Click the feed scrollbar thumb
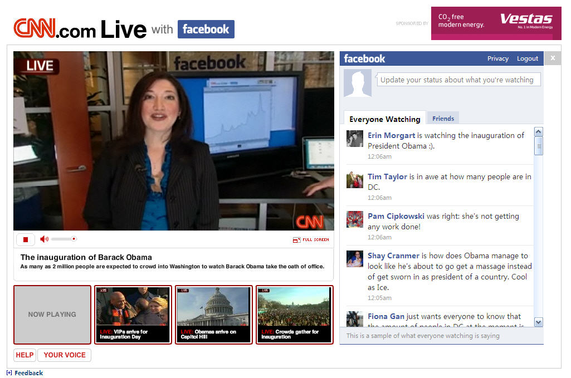Viewport: 571px width, 378px height. click(539, 146)
